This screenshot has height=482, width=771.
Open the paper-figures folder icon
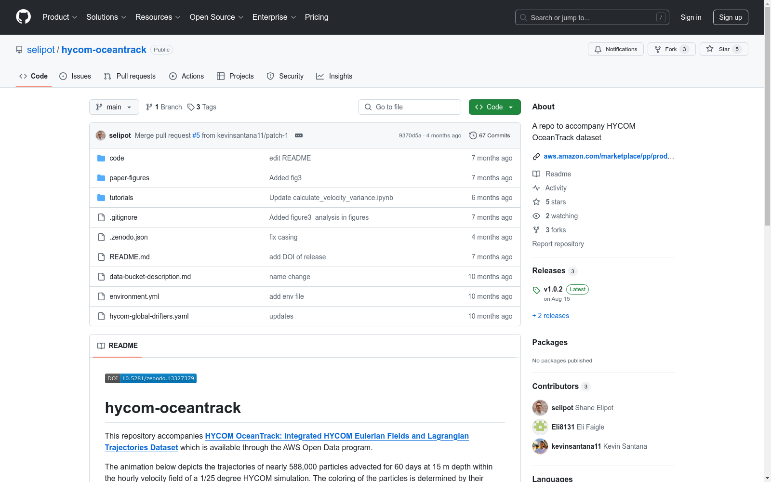[x=101, y=178]
